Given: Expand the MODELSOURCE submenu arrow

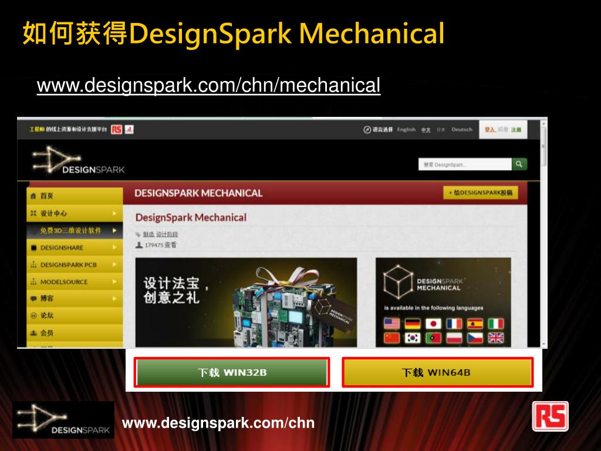Looking at the screenshot, I should 114,282.
